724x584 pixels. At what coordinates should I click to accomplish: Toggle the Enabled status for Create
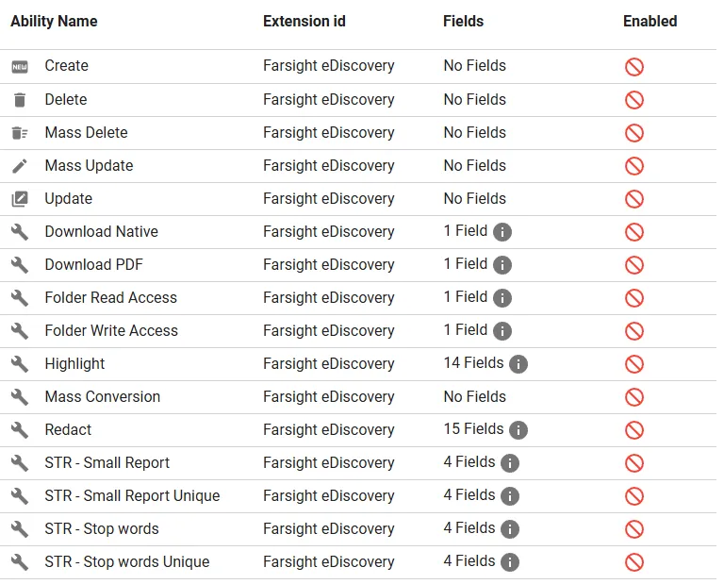634,67
